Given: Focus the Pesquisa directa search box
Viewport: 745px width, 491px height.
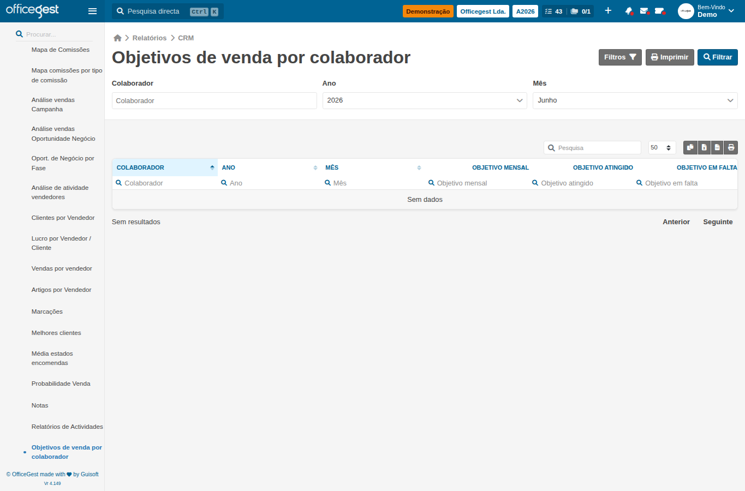Looking at the screenshot, I should (x=168, y=11).
